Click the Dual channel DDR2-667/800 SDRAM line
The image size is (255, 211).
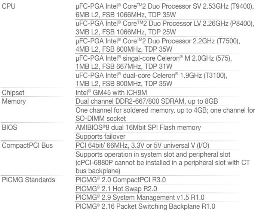147,101
